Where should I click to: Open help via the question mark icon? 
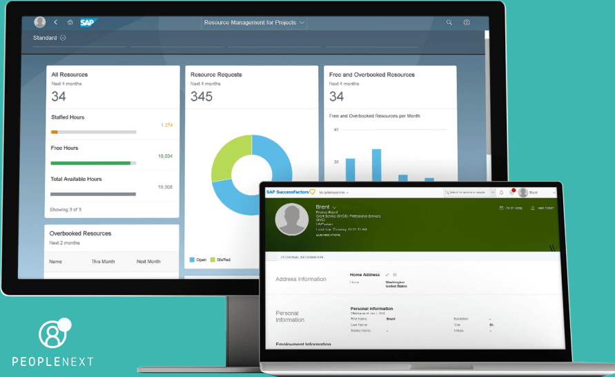tap(467, 22)
